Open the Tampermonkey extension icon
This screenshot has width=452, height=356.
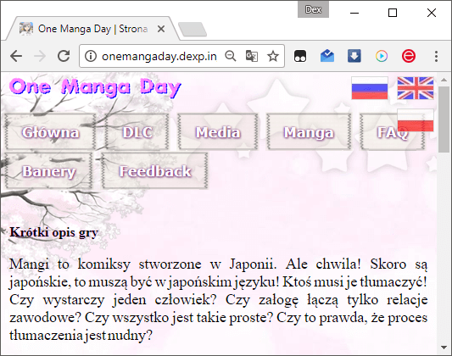300,56
